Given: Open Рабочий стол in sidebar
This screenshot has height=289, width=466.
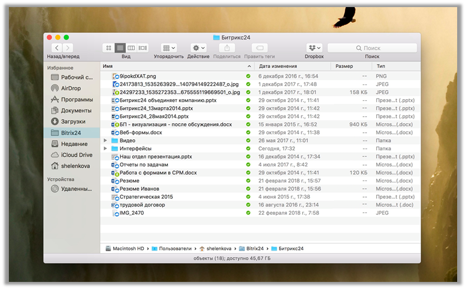Looking at the screenshot, I should [x=71, y=77].
